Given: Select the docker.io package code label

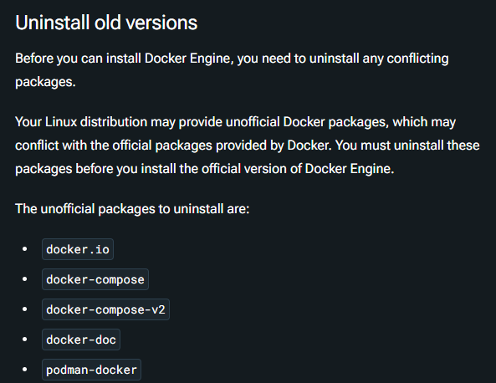Looking at the screenshot, I should click(x=78, y=249).
